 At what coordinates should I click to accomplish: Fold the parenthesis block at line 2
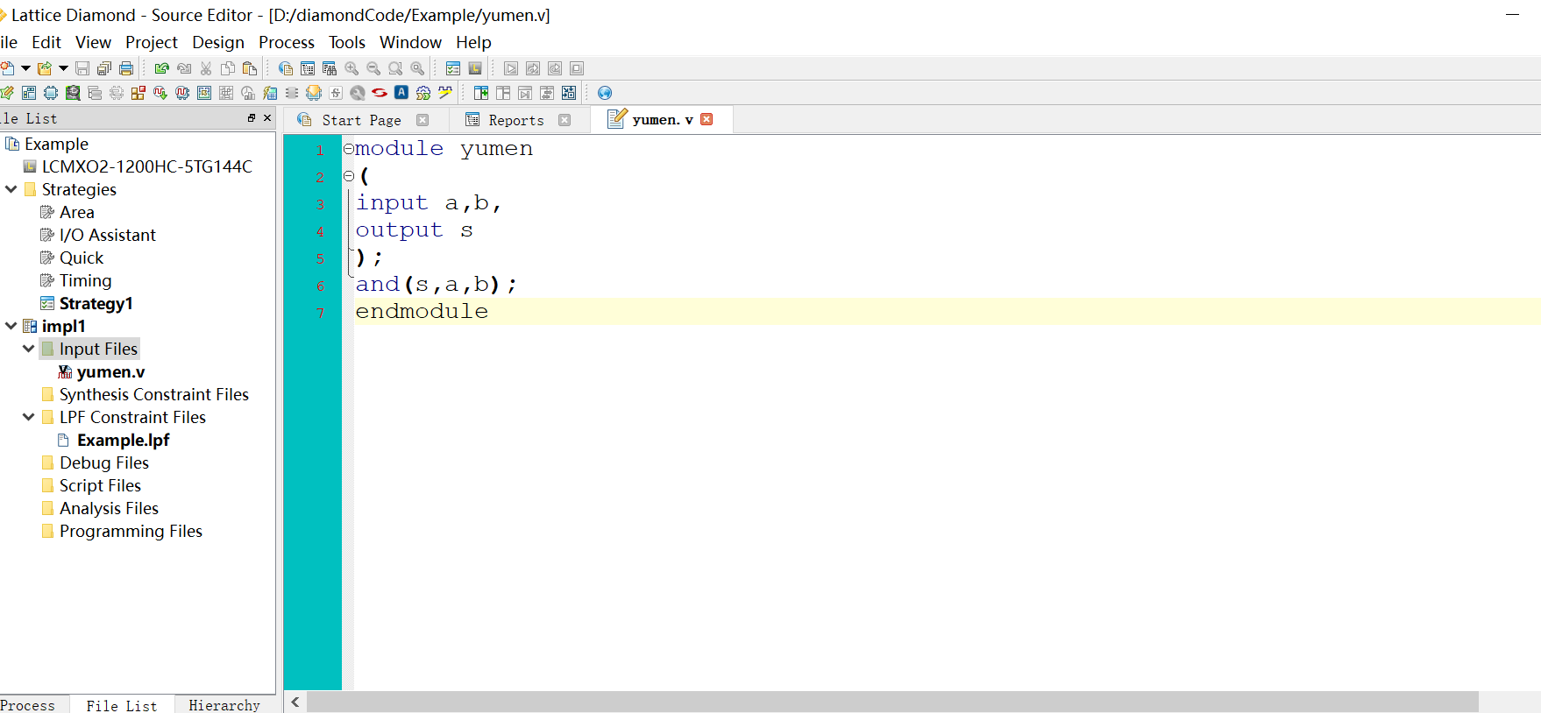click(x=348, y=176)
